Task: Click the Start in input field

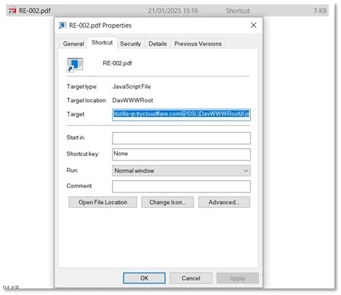Action: [x=181, y=138]
